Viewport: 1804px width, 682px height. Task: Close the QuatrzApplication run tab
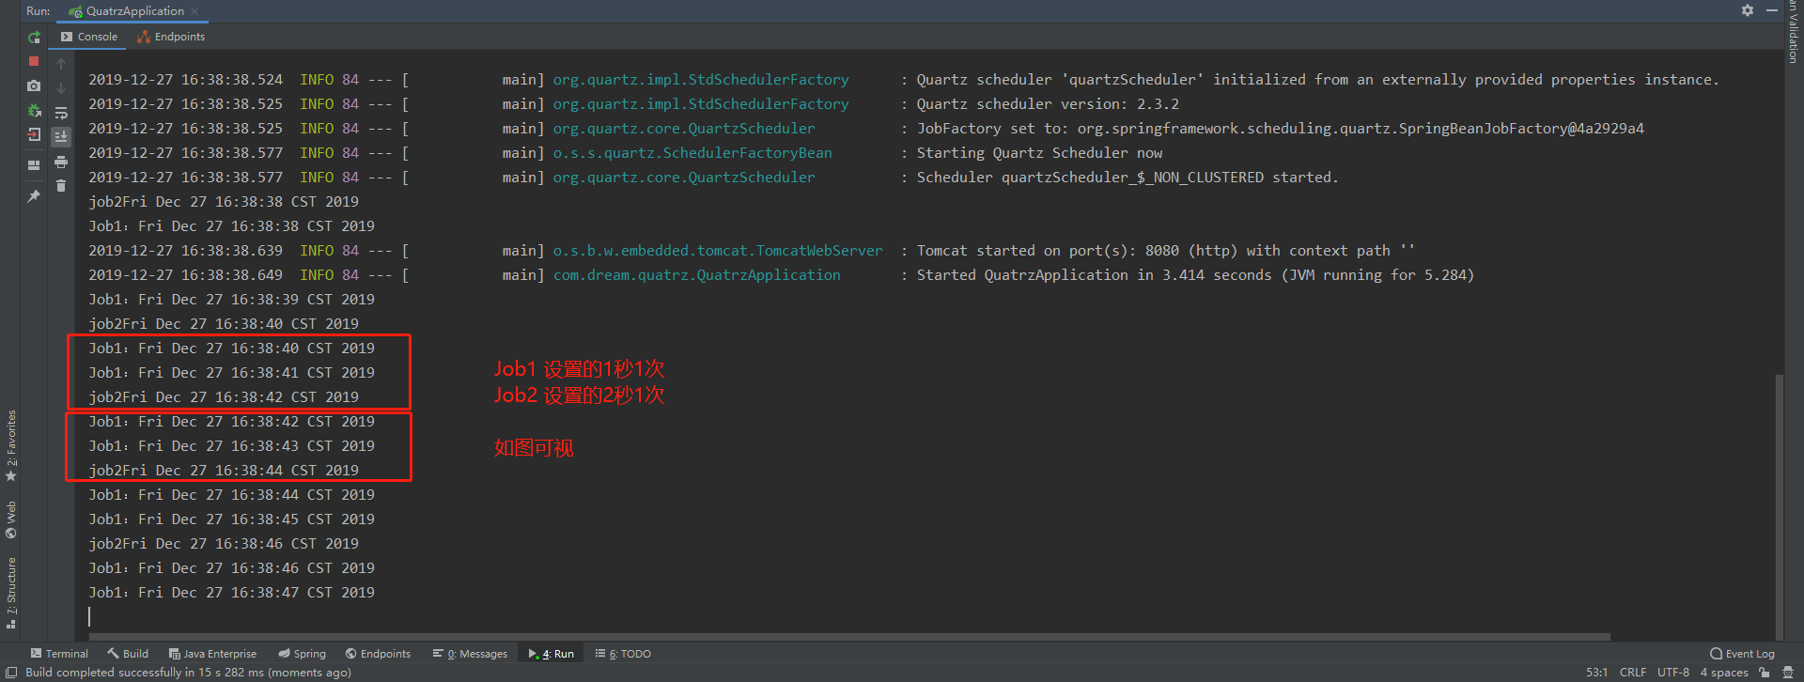194,11
